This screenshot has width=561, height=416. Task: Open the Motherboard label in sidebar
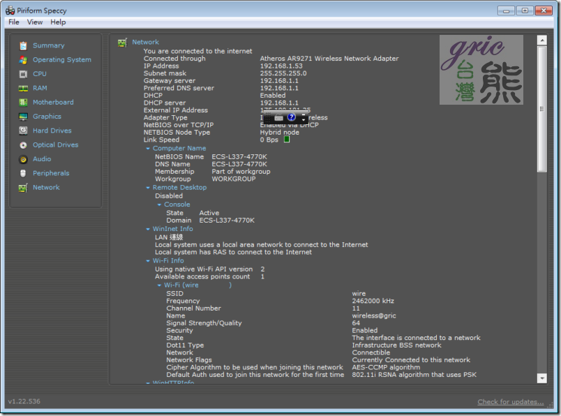click(x=53, y=103)
